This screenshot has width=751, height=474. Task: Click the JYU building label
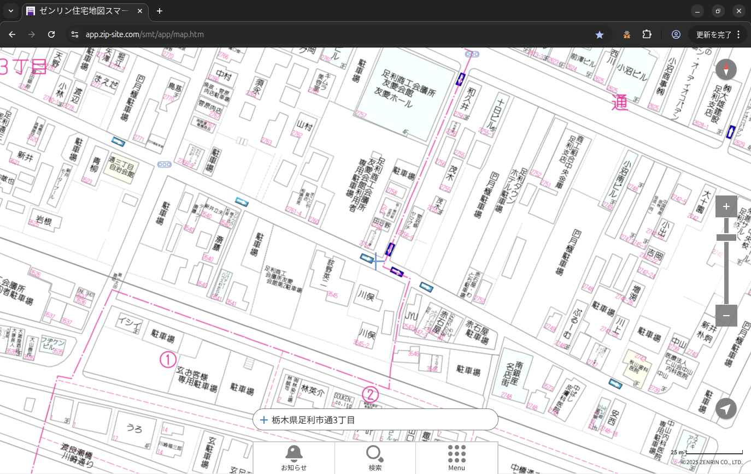[x=412, y=316]
